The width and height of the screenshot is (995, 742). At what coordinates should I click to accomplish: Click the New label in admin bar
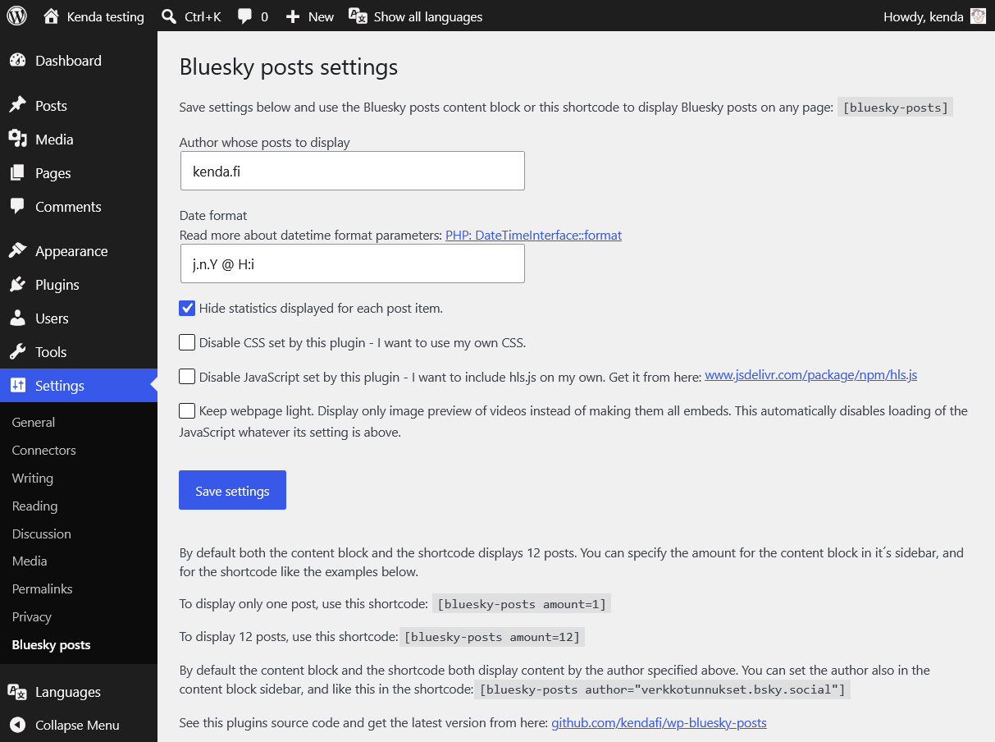click(x=321, y=16)
